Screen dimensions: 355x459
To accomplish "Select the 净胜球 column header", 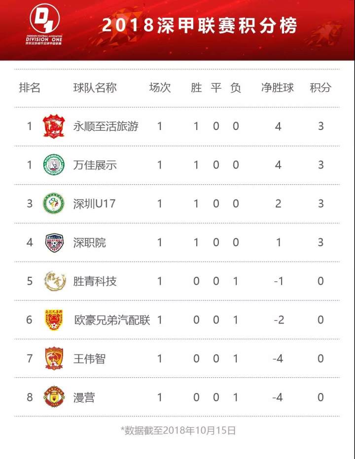I will [278, 88].
